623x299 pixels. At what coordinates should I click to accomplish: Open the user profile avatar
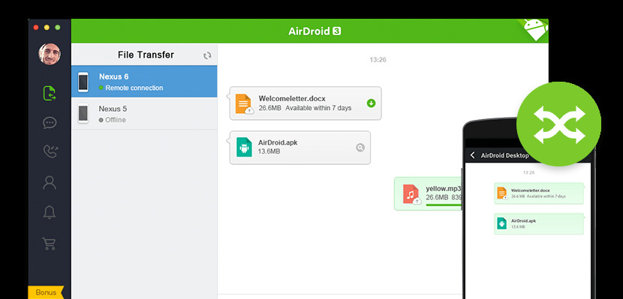(x=50, y=54)
